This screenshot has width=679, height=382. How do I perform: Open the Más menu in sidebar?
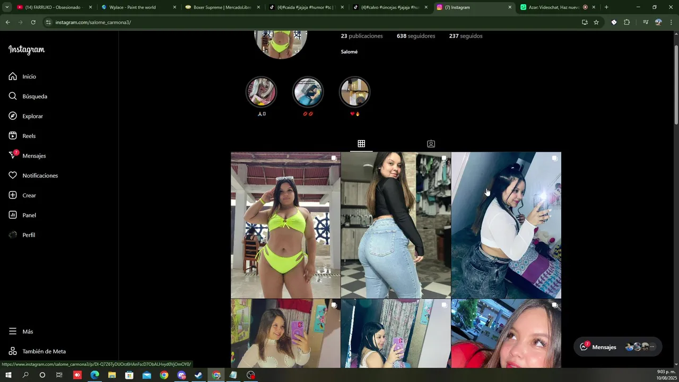(x=21, y=332)
